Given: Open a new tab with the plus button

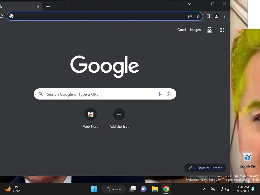Looking at the screenshot, I should (48, 7).
